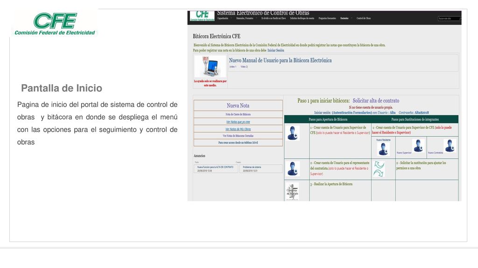Viewport: 478px width, 268px height.
Task: Expand the Capacitación menu arrow
Action: (231, 18)
